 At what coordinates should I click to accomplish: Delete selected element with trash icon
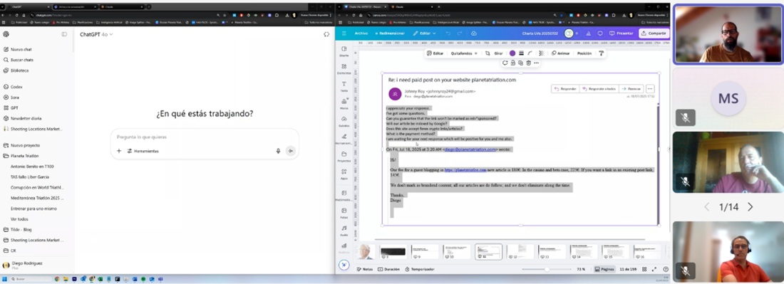tap(528, 63)
